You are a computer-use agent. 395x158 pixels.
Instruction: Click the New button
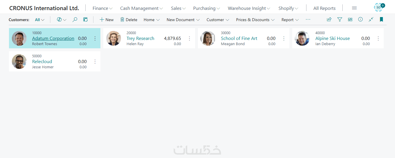(x=106, y=20)
